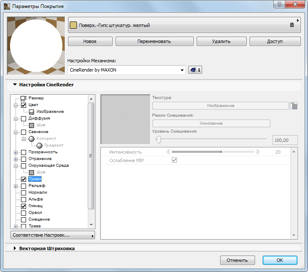Collapse the Колорист tree node

click(24, 139)
